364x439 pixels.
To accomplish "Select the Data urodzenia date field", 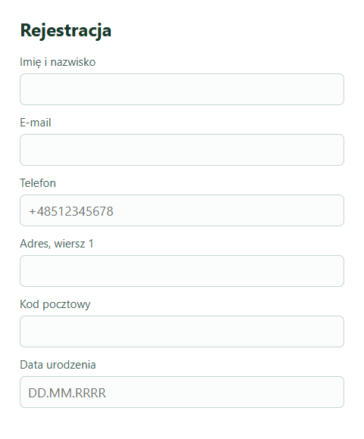I will pos(182,392).
